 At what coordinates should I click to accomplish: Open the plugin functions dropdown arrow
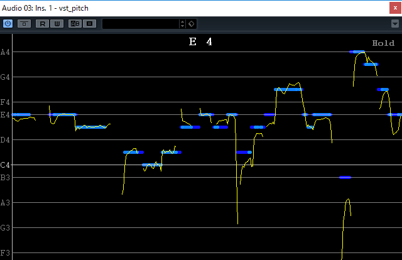395,24
